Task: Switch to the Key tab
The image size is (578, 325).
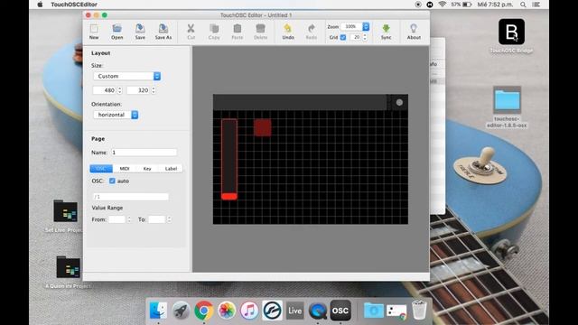Action: (147, 169)
